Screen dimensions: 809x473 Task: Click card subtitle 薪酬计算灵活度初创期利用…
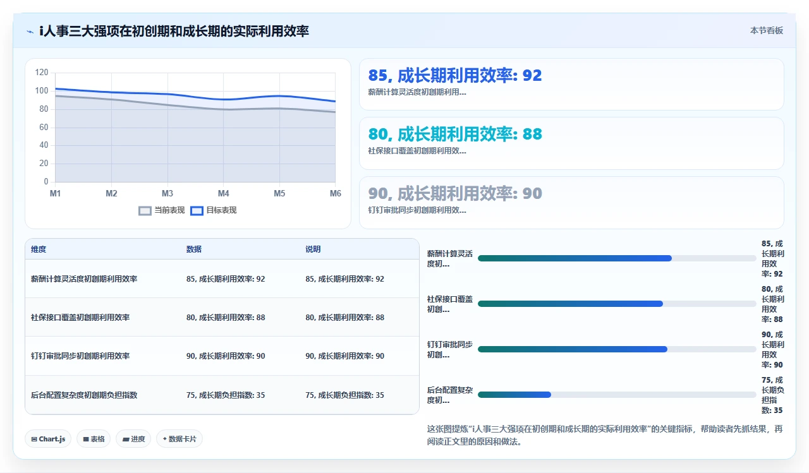point(417,92)
